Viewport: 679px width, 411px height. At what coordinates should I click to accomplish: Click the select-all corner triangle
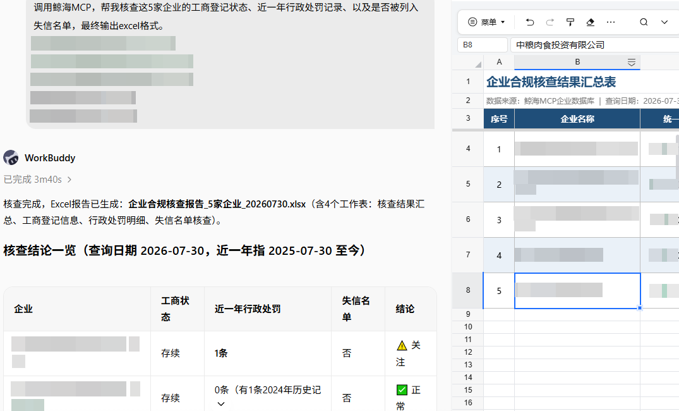click(x=478, y=64)
